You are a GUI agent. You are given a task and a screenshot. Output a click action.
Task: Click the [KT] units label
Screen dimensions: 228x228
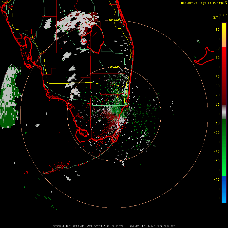tap(216, 17)
